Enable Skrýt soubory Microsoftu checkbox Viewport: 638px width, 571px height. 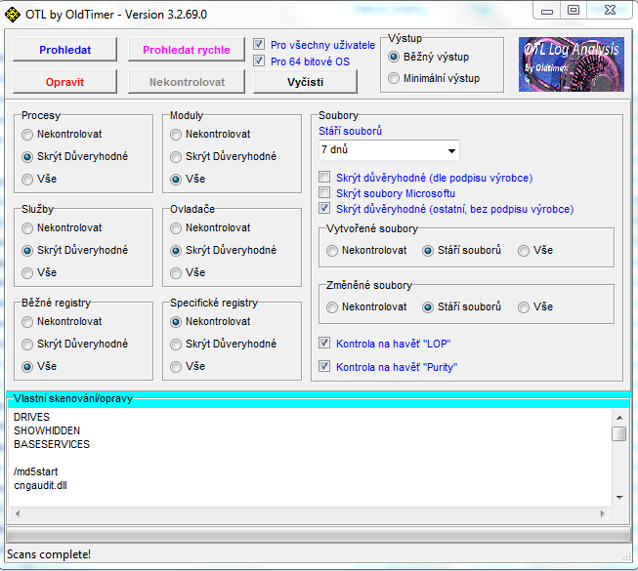325,193
